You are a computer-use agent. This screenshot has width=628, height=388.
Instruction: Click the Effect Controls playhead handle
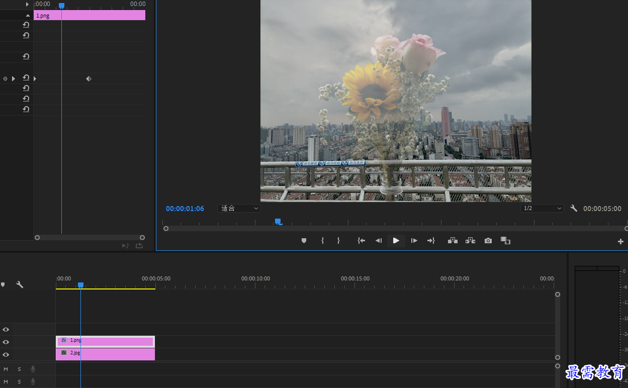(61, 6)
